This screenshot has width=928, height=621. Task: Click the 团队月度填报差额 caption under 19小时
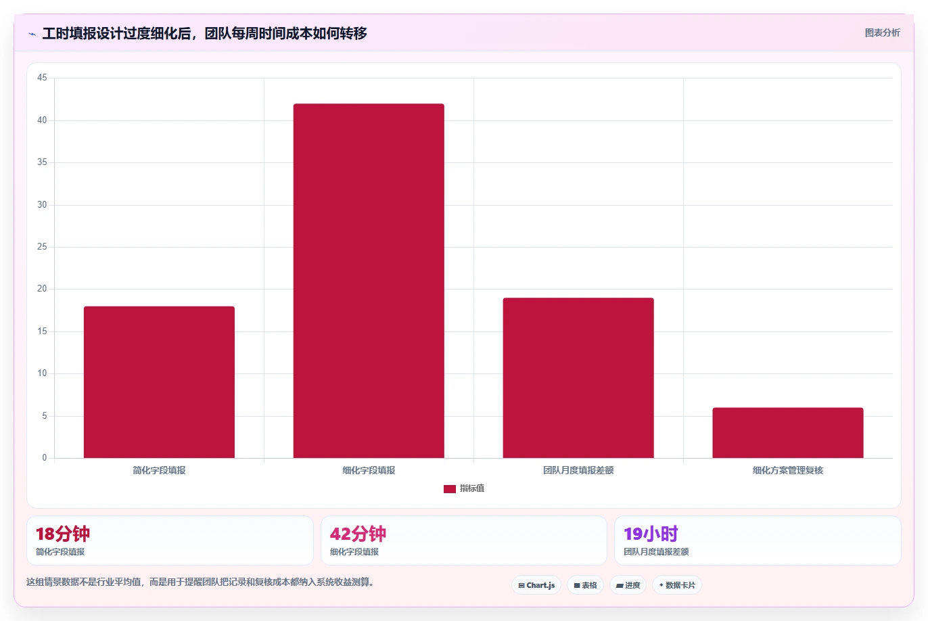656,552
